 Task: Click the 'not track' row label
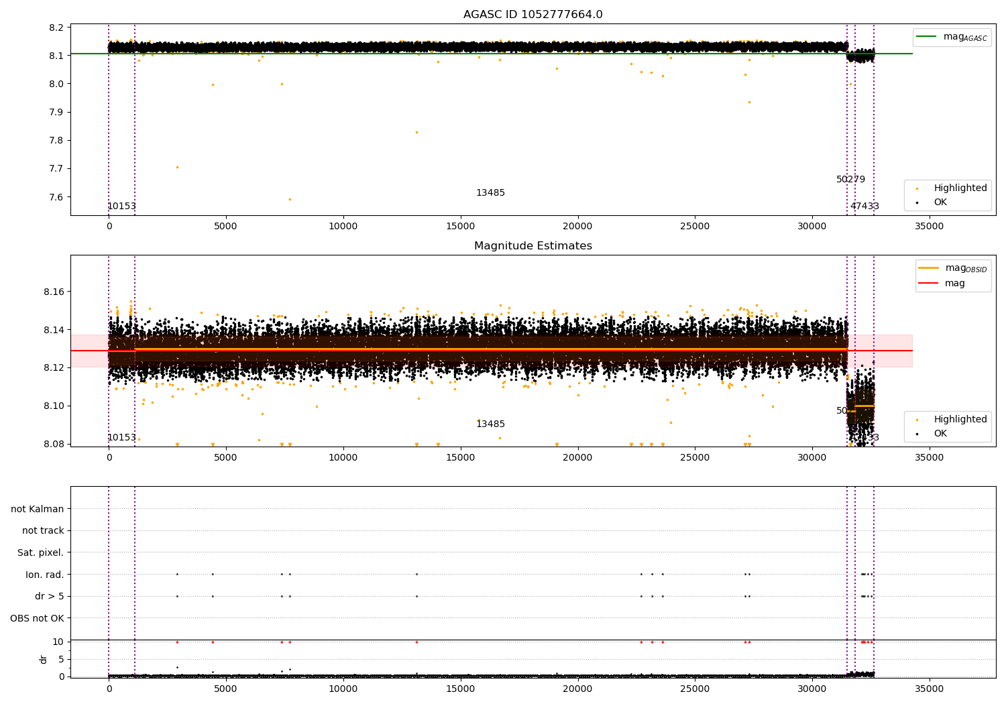tap(43, 530)
